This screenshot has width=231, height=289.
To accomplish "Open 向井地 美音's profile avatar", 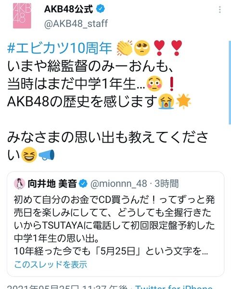I will click(x=20, y=184).
